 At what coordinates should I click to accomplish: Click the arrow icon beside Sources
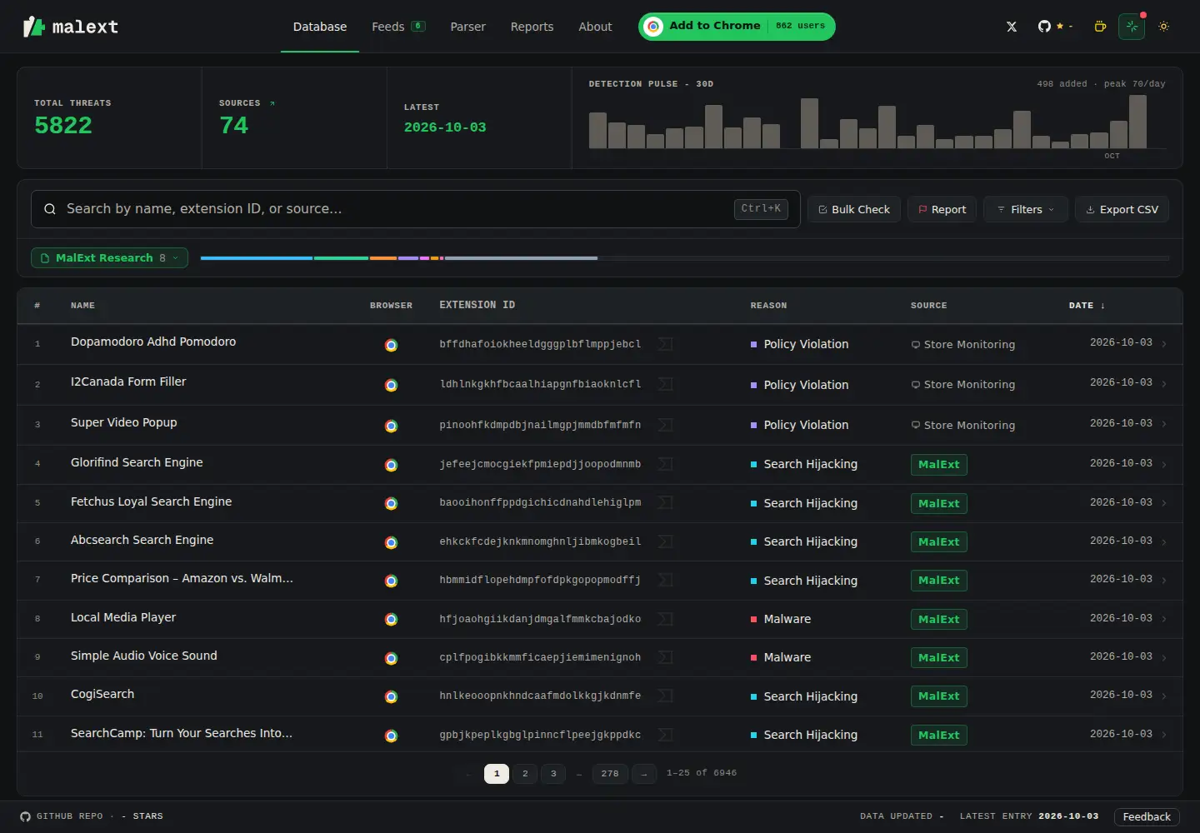(272, 103)
